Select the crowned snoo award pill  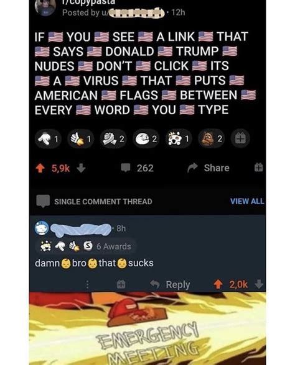point(179,139)
